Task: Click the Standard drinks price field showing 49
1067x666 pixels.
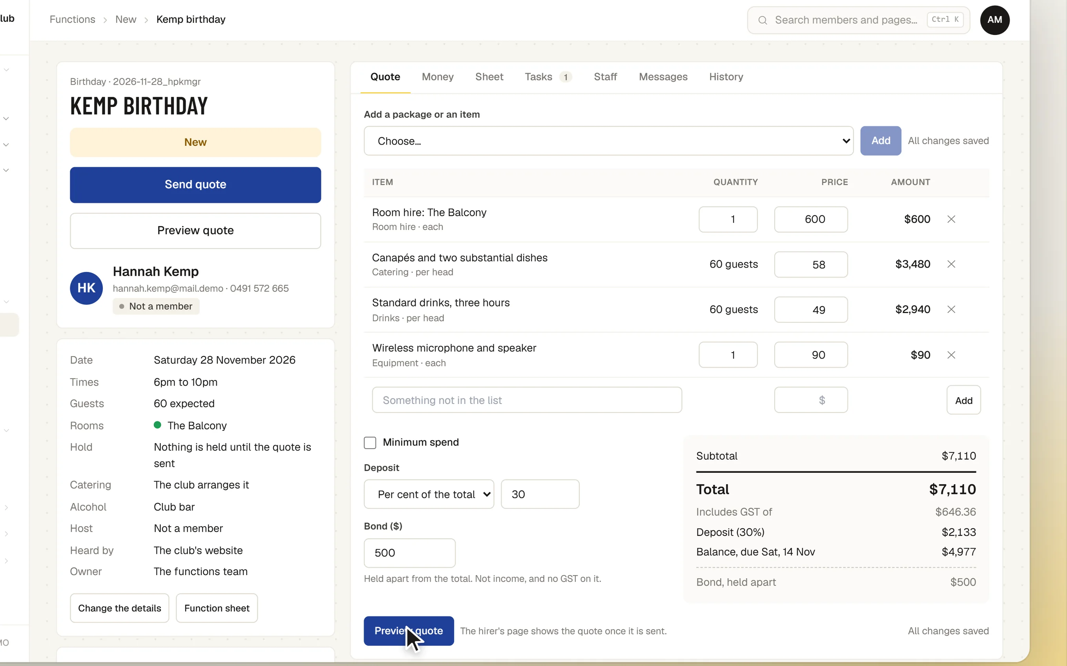Action: 811,309
